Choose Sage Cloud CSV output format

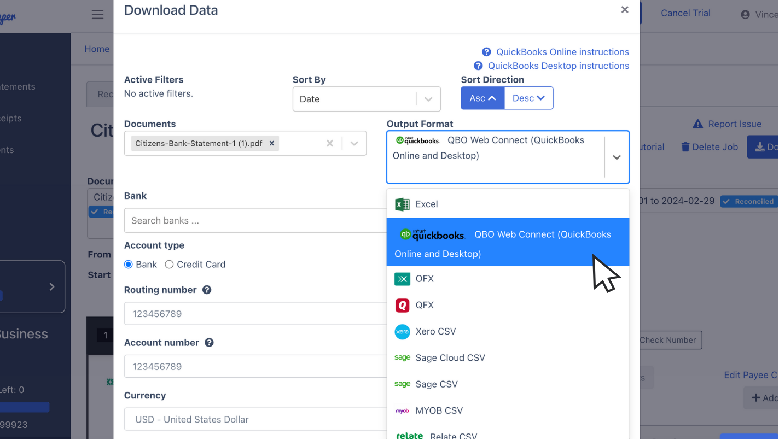click(508, 357)
